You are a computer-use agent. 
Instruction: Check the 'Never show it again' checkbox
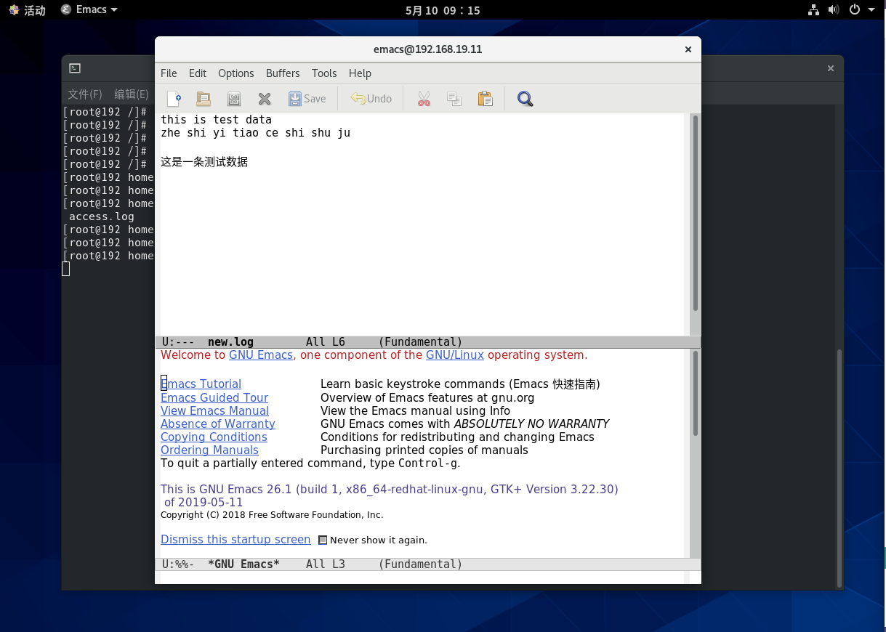(323, 540)
